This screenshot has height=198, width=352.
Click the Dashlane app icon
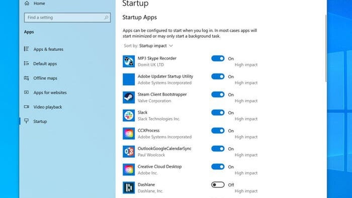129,187
